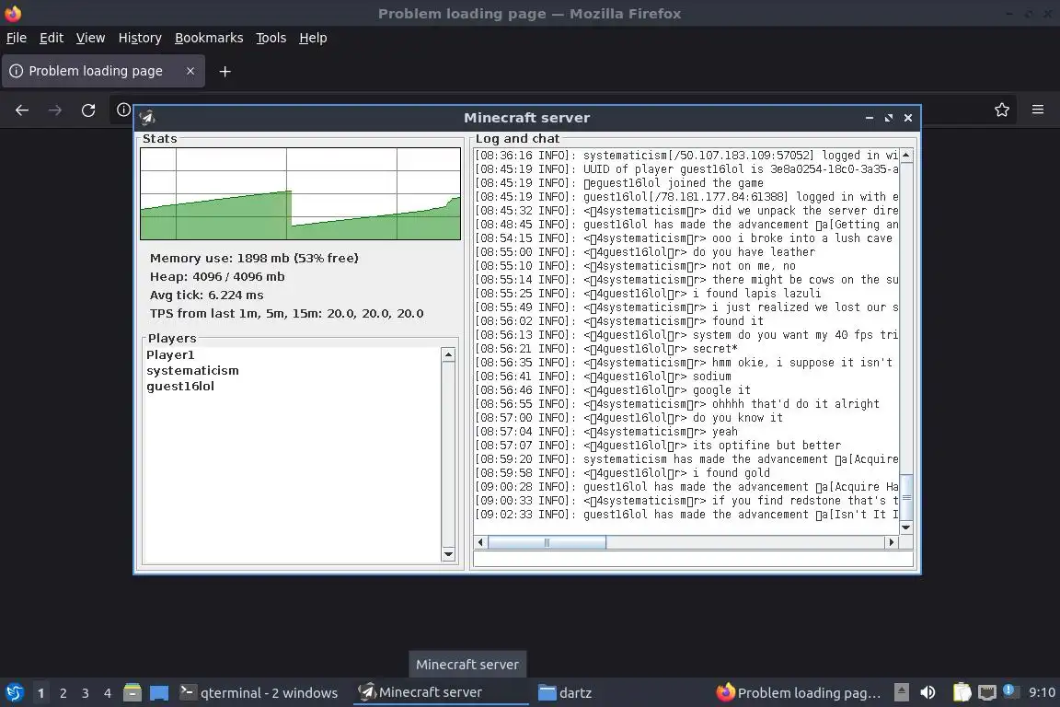Click Players list scroll up arrow

(448, 354)
